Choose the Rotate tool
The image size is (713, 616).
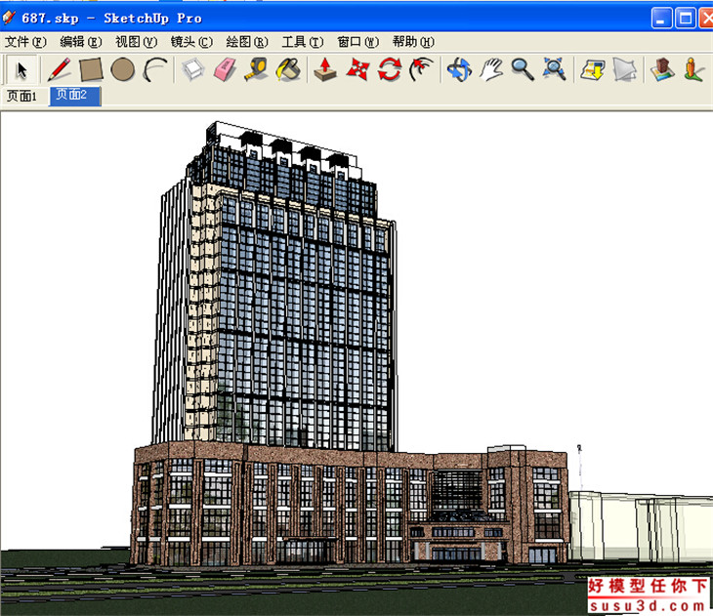point(390,69)
